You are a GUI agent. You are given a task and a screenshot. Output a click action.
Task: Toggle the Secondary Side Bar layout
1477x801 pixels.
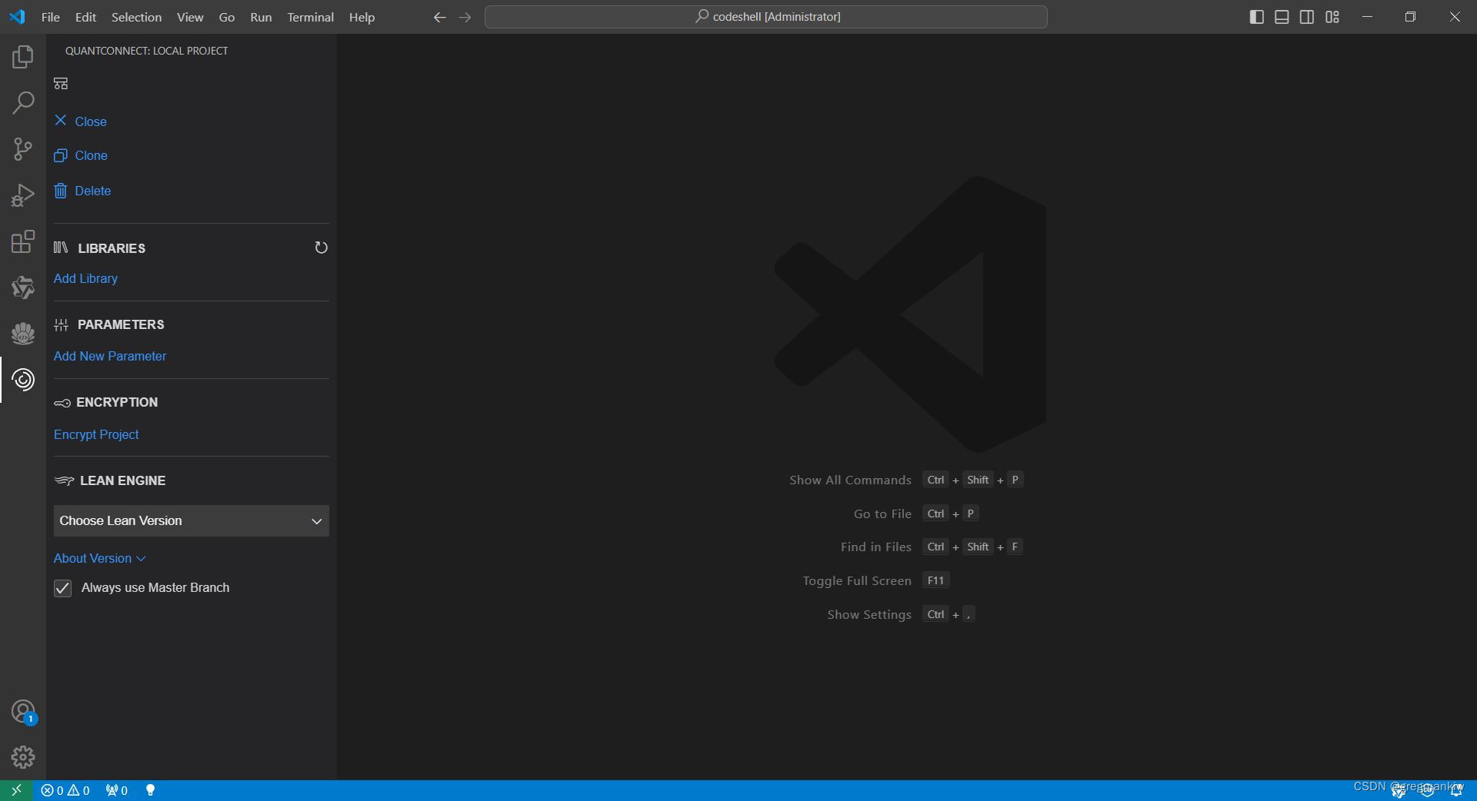(x=1307, y=17)
